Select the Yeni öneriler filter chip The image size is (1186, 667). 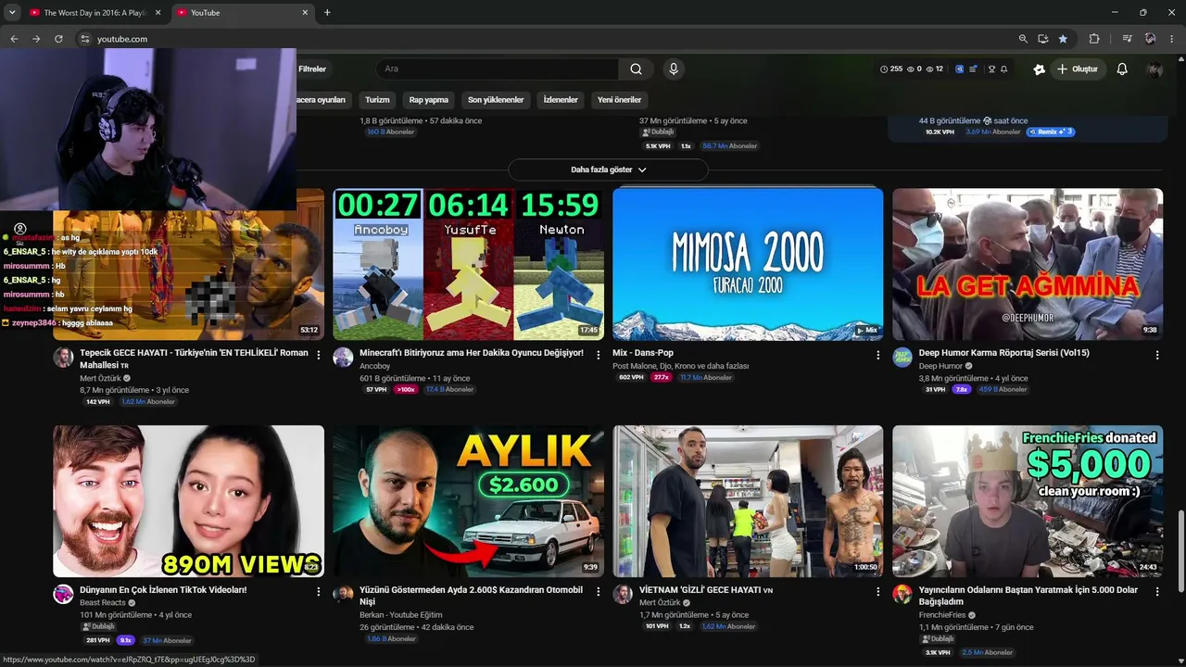pos(619,100)
